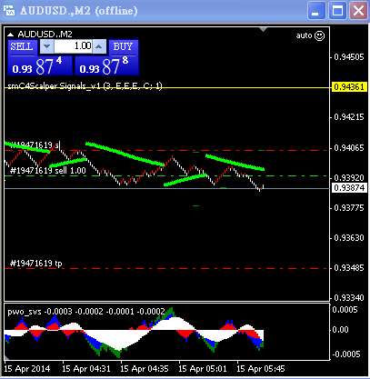Viewport: 370px width, 379px height.
Task: Click the SELL button in trade panel
Action: point(23,47)
